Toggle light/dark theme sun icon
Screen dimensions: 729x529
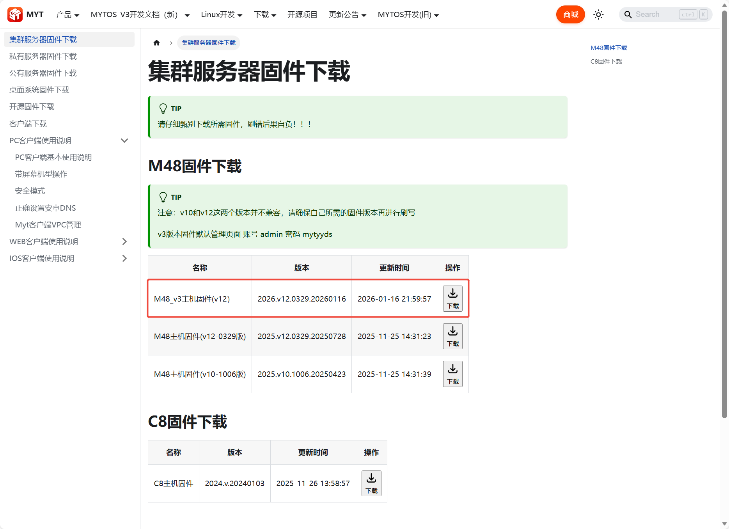598,15
